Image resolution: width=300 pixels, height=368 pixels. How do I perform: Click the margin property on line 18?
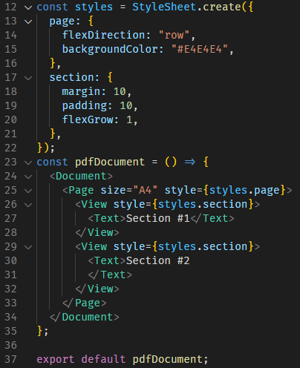click(x=81, y=91)
